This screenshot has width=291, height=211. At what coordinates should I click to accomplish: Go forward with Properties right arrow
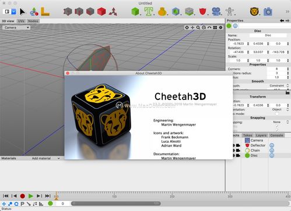click(x=288, y=20)
